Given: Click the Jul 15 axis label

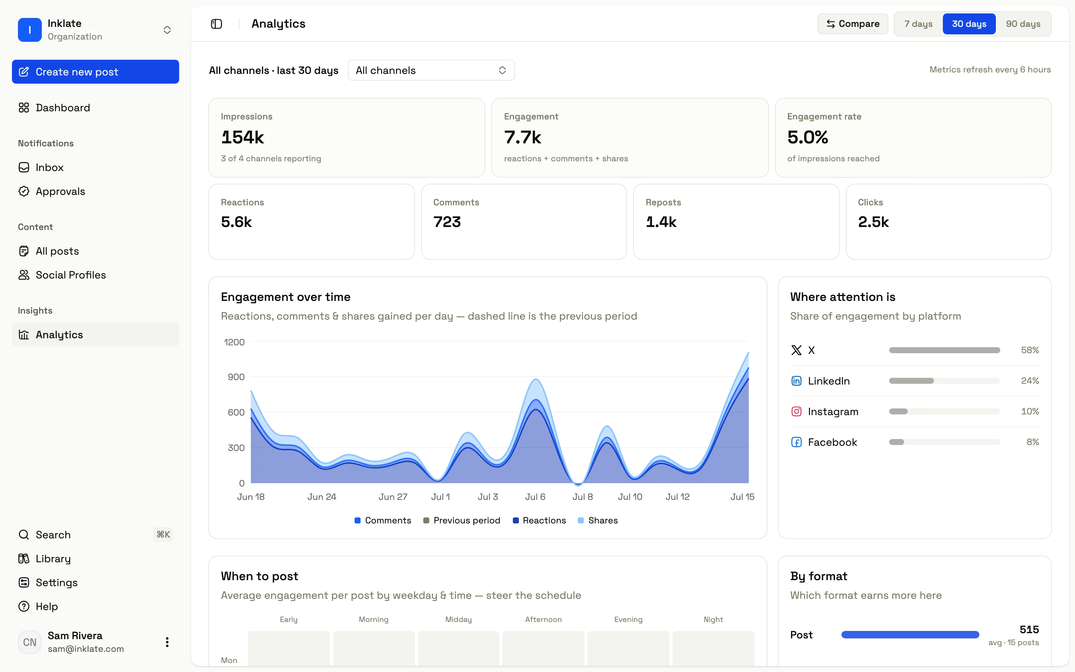Looking at the screenshot, I should [742, 497].
